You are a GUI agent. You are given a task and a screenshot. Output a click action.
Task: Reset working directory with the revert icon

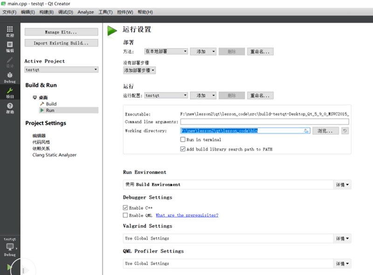pyautogui.click(x=345, y=131)
